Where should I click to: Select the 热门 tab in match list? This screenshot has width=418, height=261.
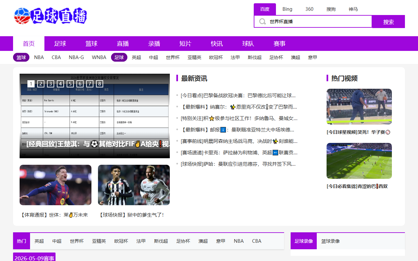point(22,241)
